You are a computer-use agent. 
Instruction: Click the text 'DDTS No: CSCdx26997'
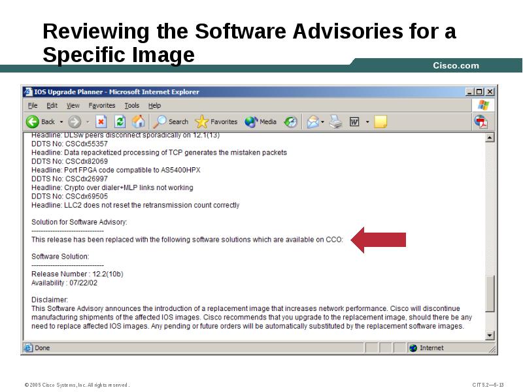click(69, 178)
